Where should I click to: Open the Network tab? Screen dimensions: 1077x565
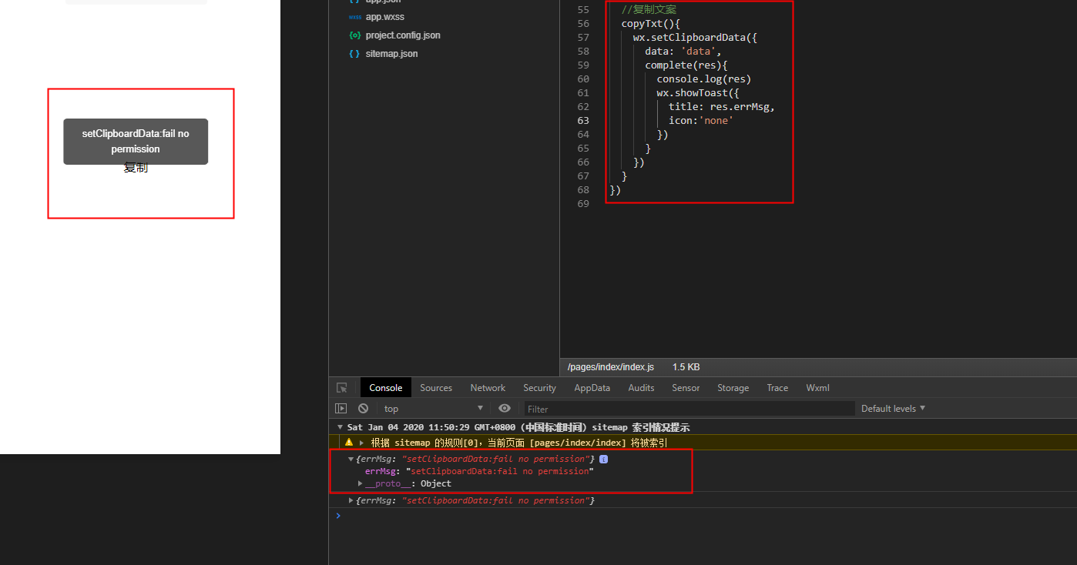click(x=488, y=388)
